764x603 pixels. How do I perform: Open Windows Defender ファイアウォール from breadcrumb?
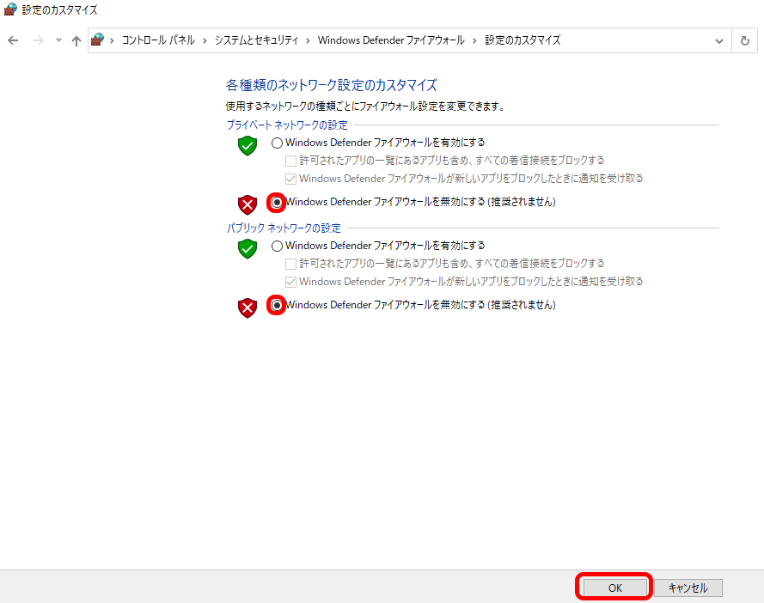391,40
